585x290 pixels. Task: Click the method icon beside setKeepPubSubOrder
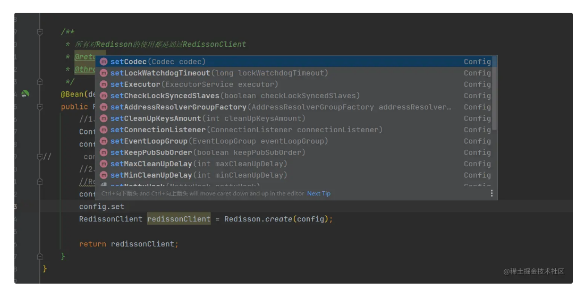point(104,153)
